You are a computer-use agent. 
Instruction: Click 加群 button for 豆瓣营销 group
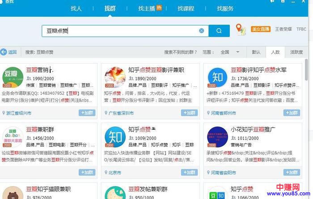click(87, 113)
